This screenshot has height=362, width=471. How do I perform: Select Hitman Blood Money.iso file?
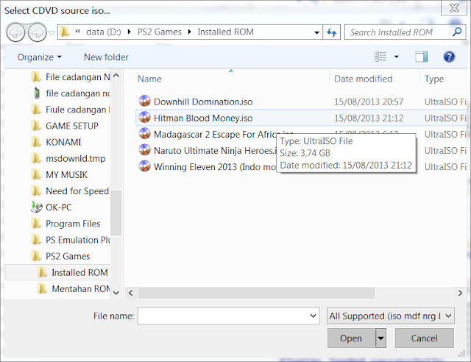[x=203, y=118]
